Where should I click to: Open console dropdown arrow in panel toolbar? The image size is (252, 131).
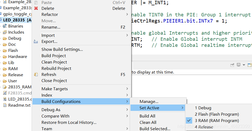(x=244, y=65)
